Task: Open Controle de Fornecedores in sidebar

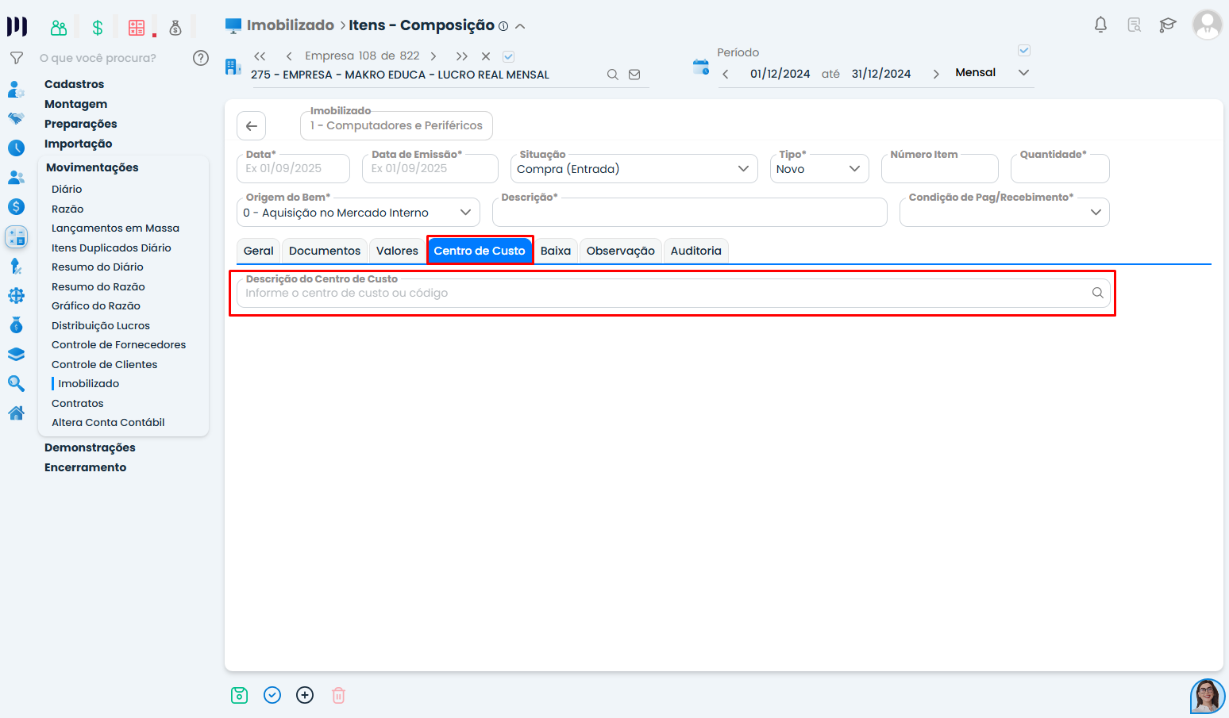Action: pyautogui.click(x=118, y=345)
